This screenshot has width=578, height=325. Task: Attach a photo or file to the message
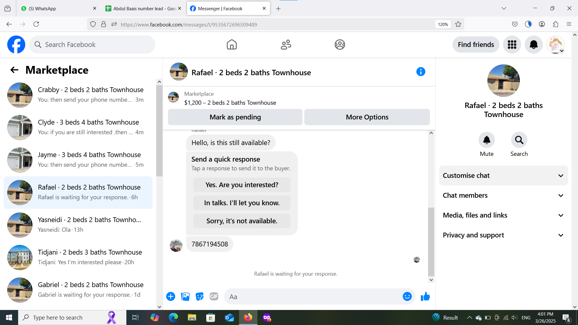(185, 296)
